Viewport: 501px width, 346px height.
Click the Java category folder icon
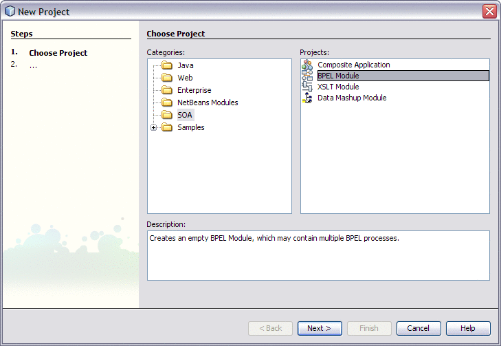tap(167, 65)
